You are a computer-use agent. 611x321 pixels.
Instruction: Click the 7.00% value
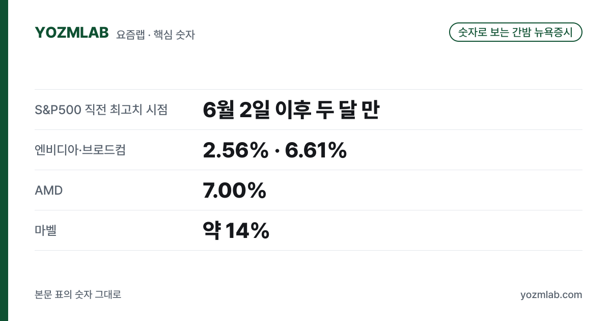tap(234, 191)
